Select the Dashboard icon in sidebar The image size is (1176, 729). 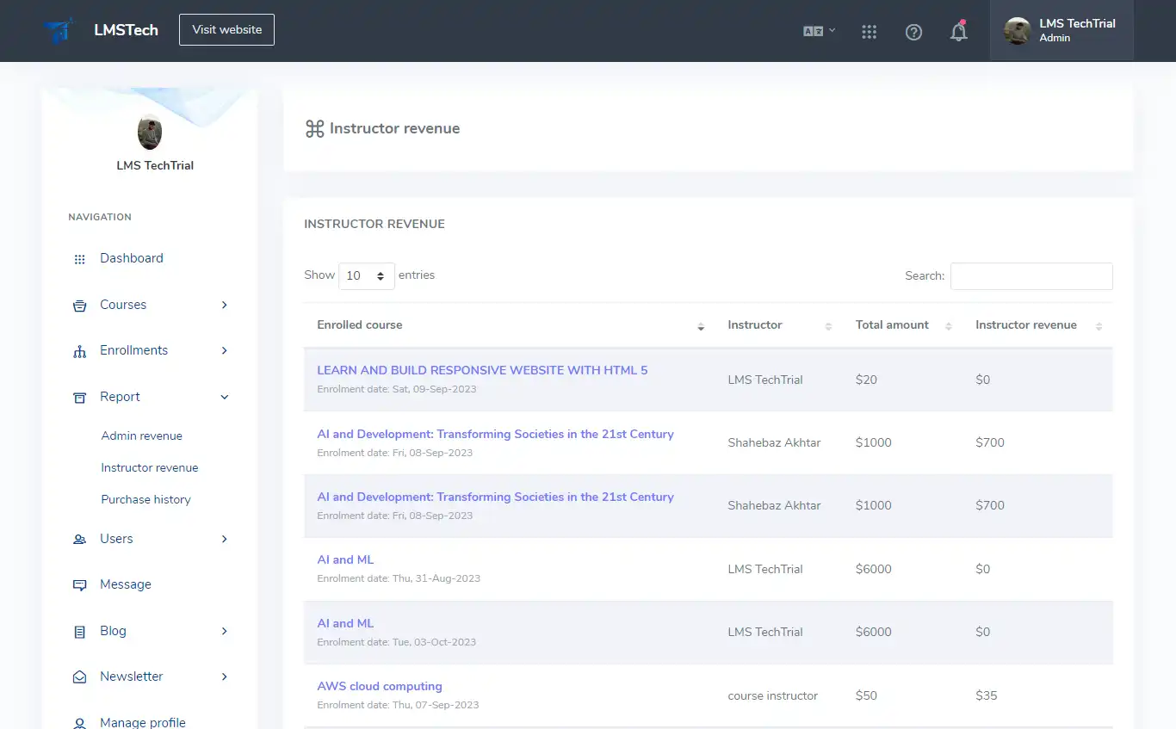(x=79, y=258)
